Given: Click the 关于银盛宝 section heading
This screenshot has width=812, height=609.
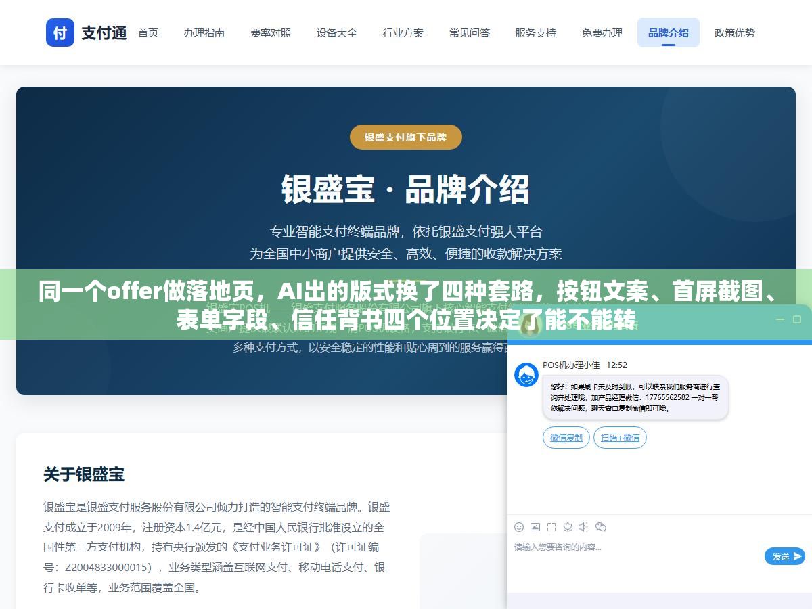Looking at the screenshot, I should pyautogui.click(x=84, y=474).
